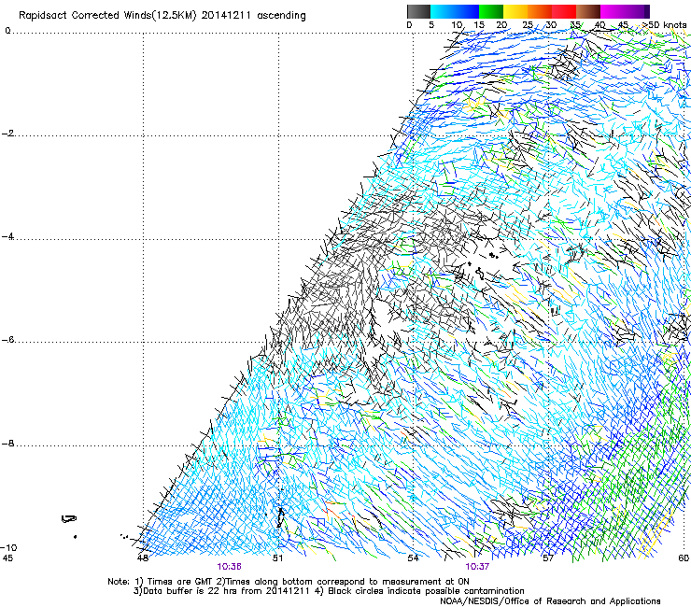Choose the dark purple 45-50 knots legend segment
This screenshot has height=607, width=691.
click(637, 11)
